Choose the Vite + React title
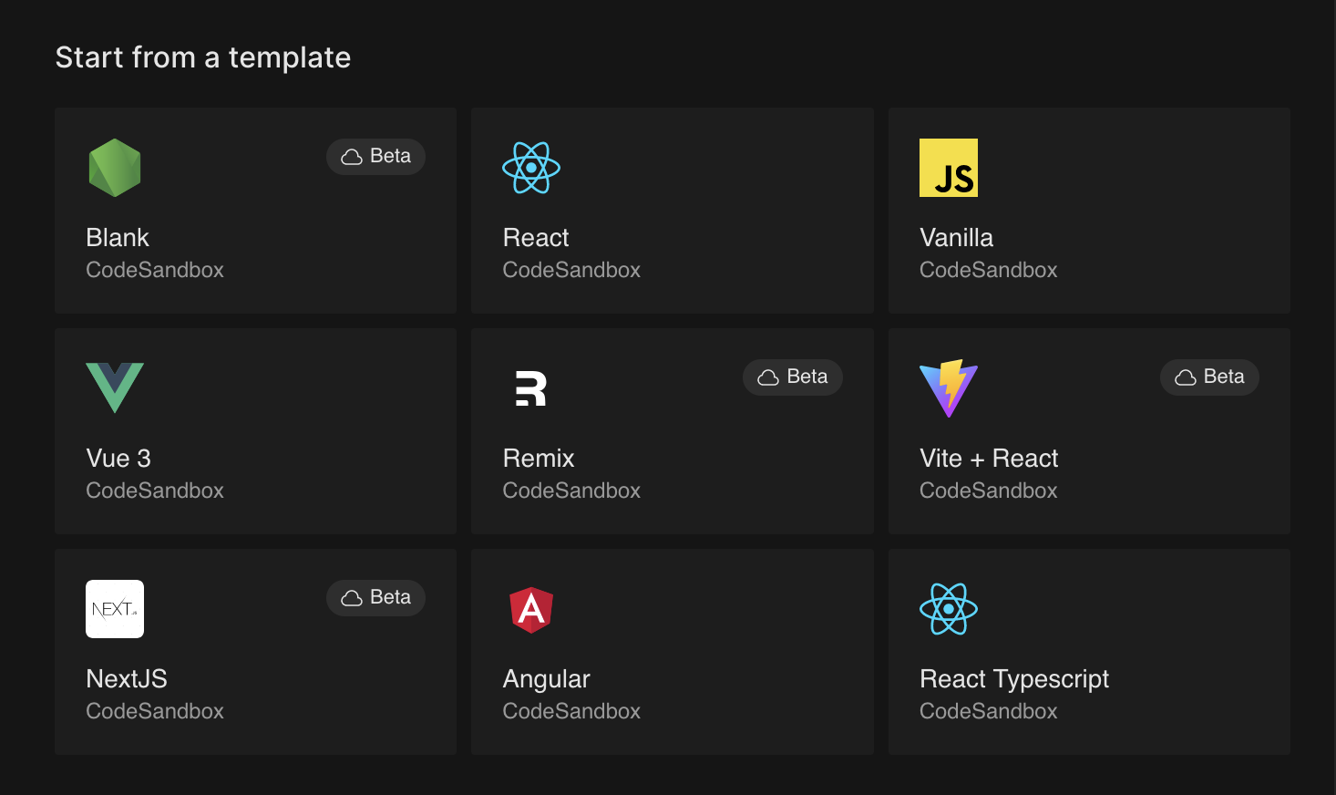 [x=989, y=459]
